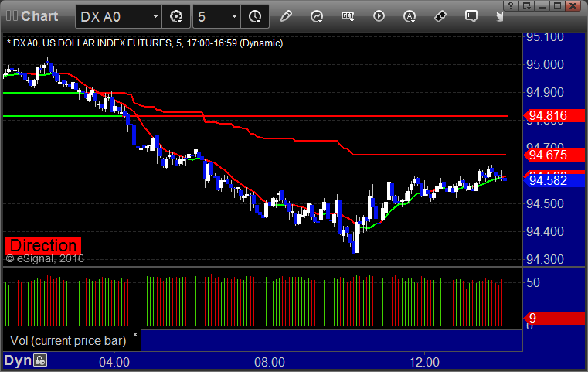Click the help question mark button
This screenshot has width=588, height=372.
point(511,5)
